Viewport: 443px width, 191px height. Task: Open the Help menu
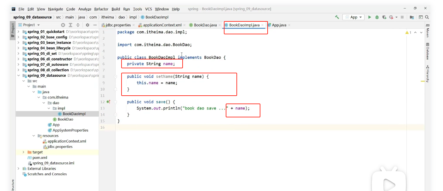(x=176, y=9)
